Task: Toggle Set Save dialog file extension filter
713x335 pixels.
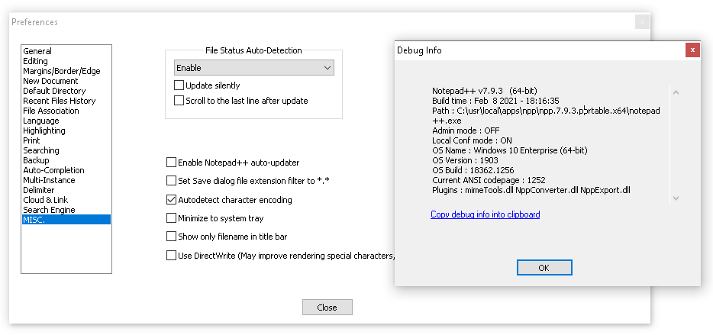Action: point(171,181)
